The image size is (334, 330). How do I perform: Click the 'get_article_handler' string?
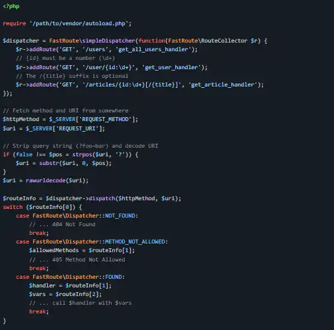(222, 84)
